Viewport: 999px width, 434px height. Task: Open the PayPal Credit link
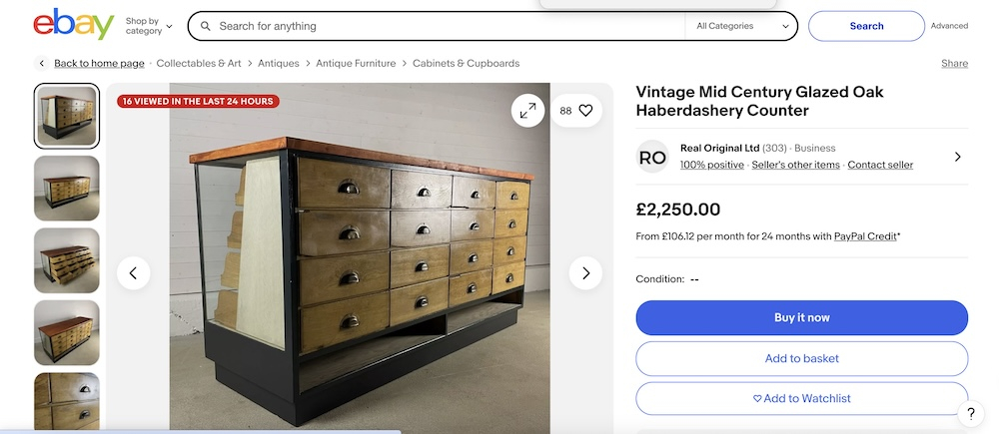point(865,236)
